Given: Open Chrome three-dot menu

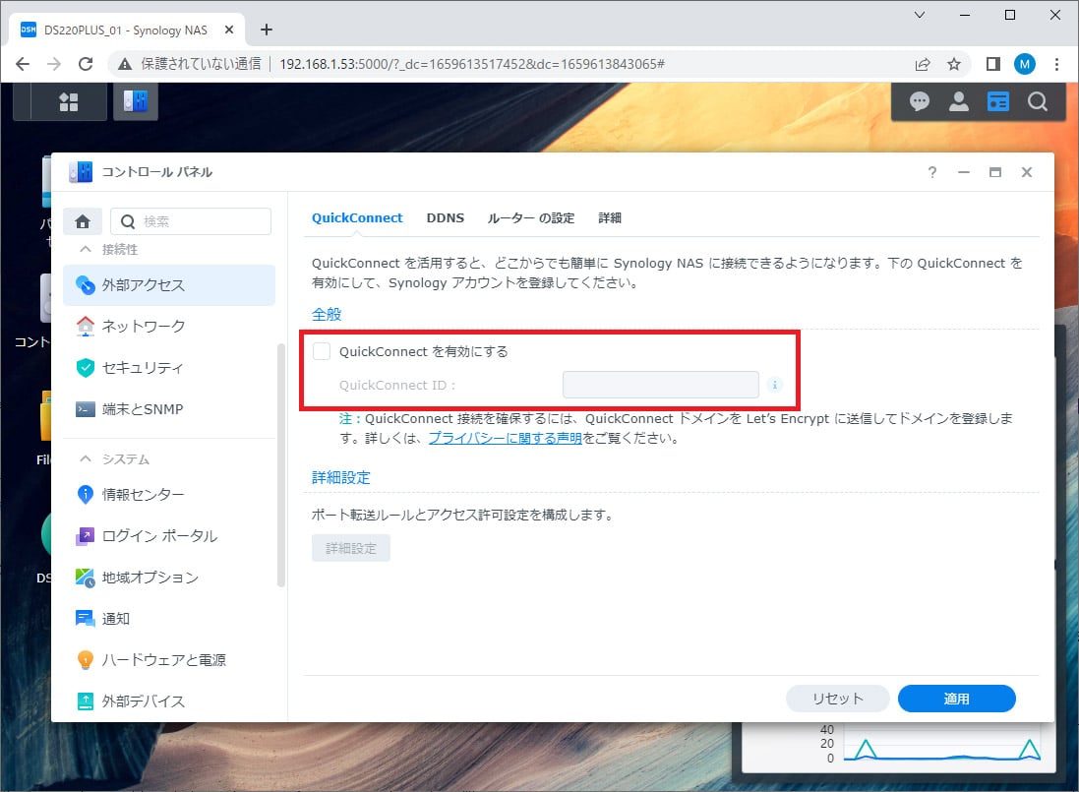Looking at the screenshot, I should pyautogui.click(x=1056, y=64).
